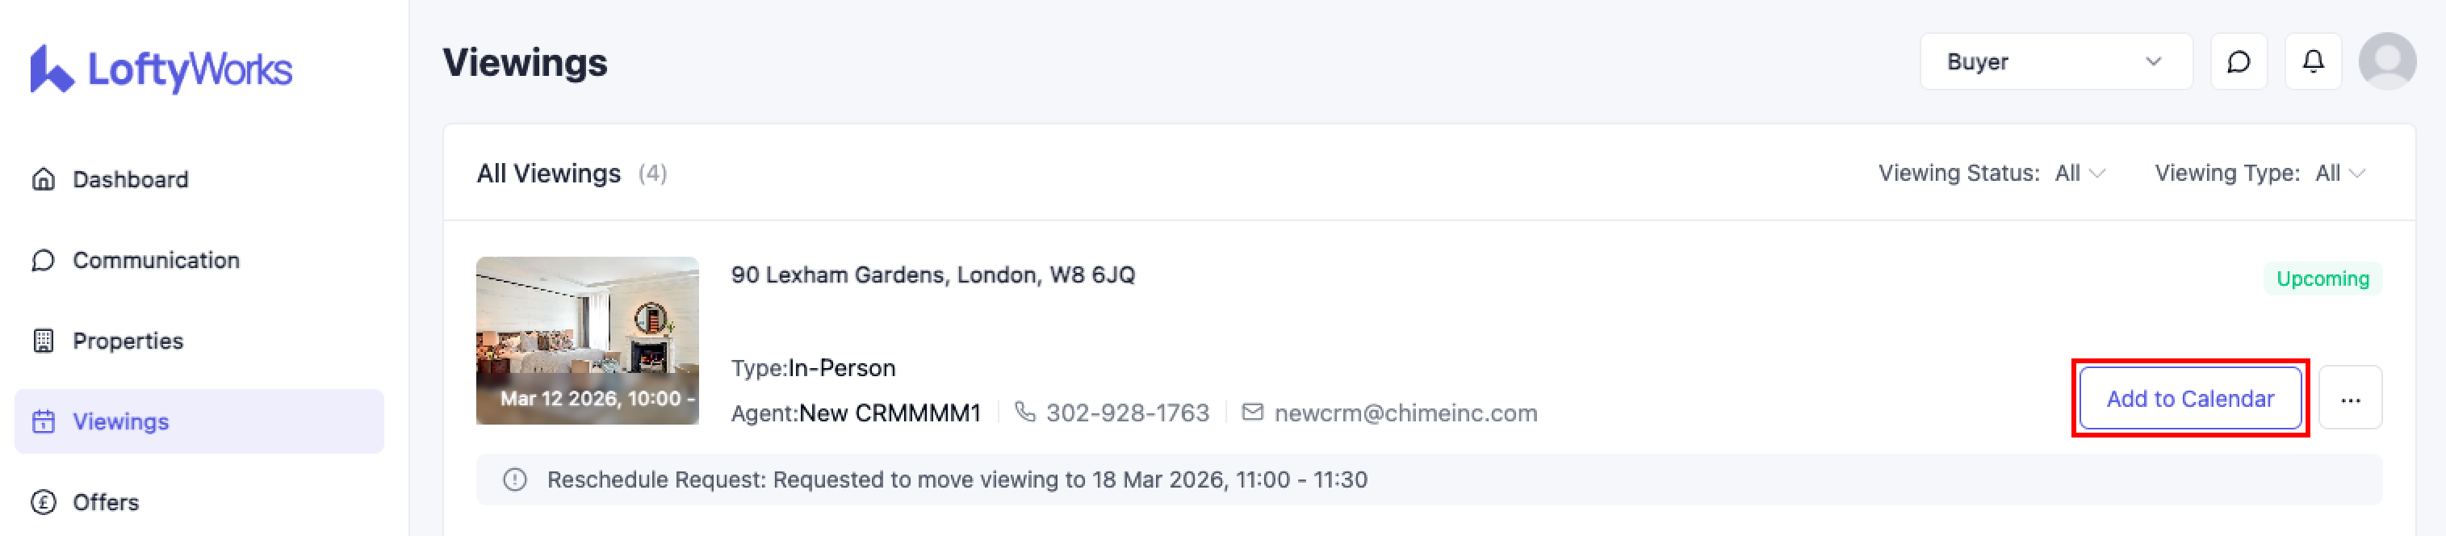Click the agent email newcrm@chimeinc.com
The width and height of the screenshot is (2446, 536).
click(x=1405, y=413)
